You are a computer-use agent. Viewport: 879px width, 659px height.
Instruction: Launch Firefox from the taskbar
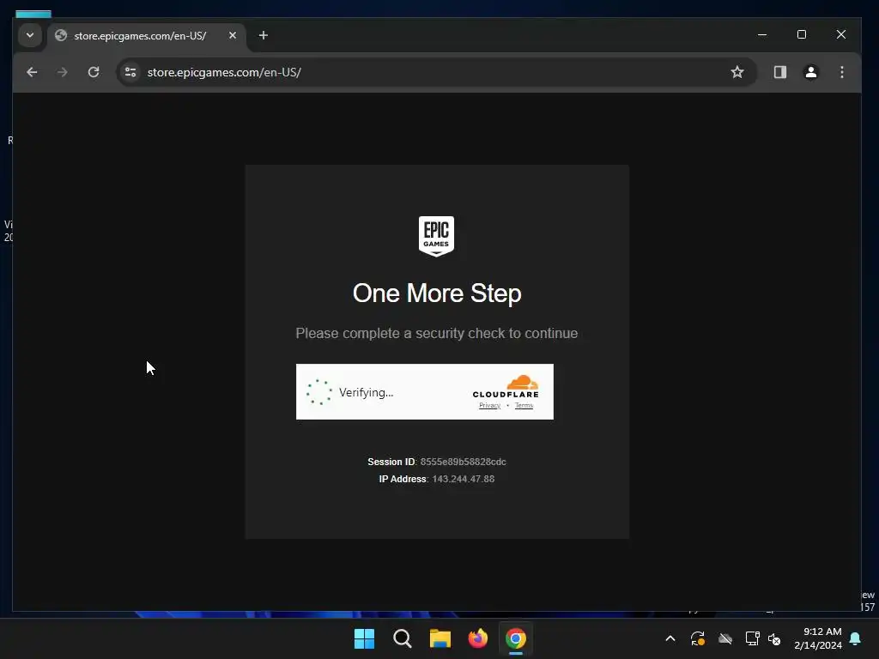[477, 638]
